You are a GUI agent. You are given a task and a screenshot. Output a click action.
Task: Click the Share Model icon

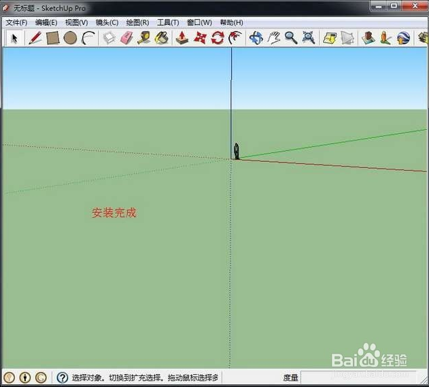coord(347,38)
